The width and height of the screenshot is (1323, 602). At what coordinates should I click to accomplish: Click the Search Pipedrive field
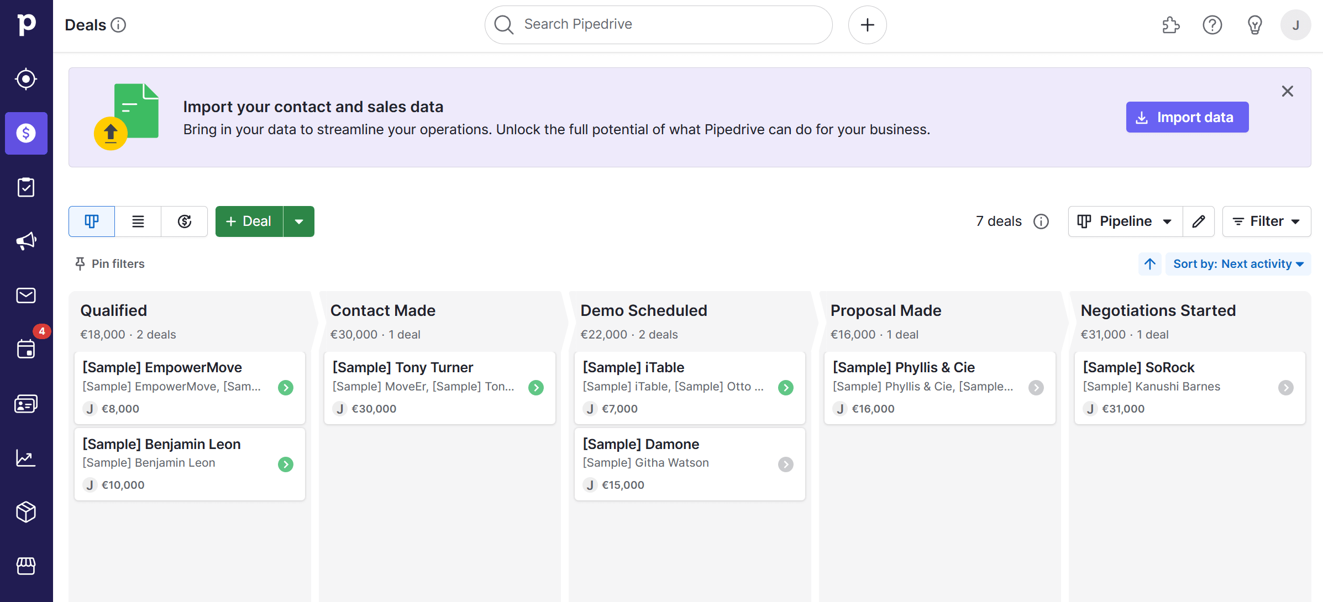pos(658,25)
